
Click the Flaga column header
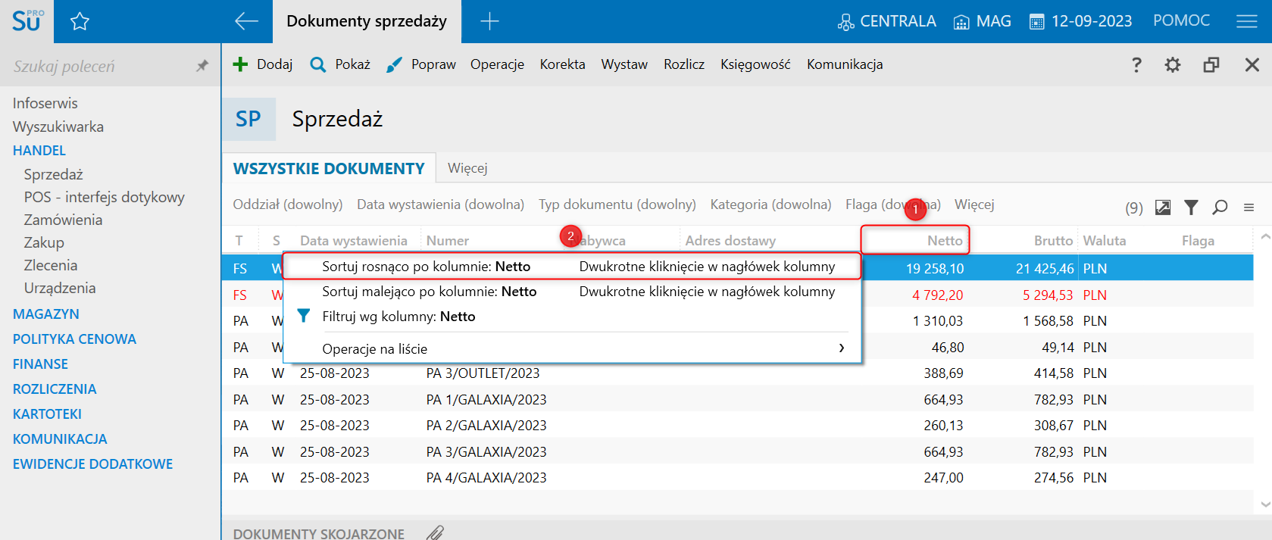click(x=1198, y=240)
